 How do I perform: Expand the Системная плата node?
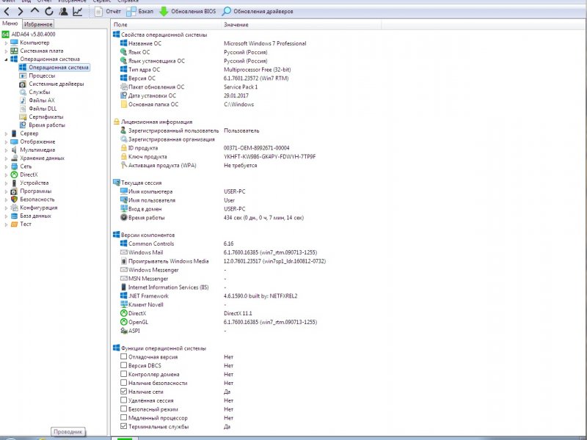(6, 51)
